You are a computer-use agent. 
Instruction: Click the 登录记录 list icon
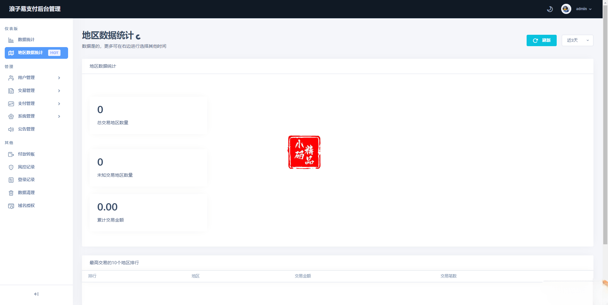point(11,180)
